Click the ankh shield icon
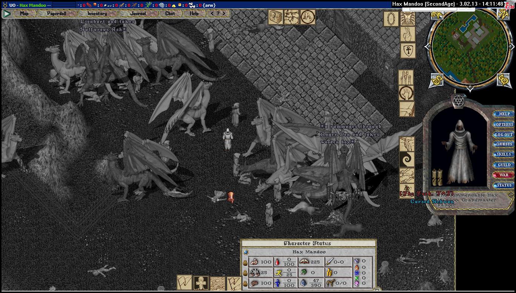The width and height of the screenshot is (516, 293). pyautogui.click(x=407, y=51)
